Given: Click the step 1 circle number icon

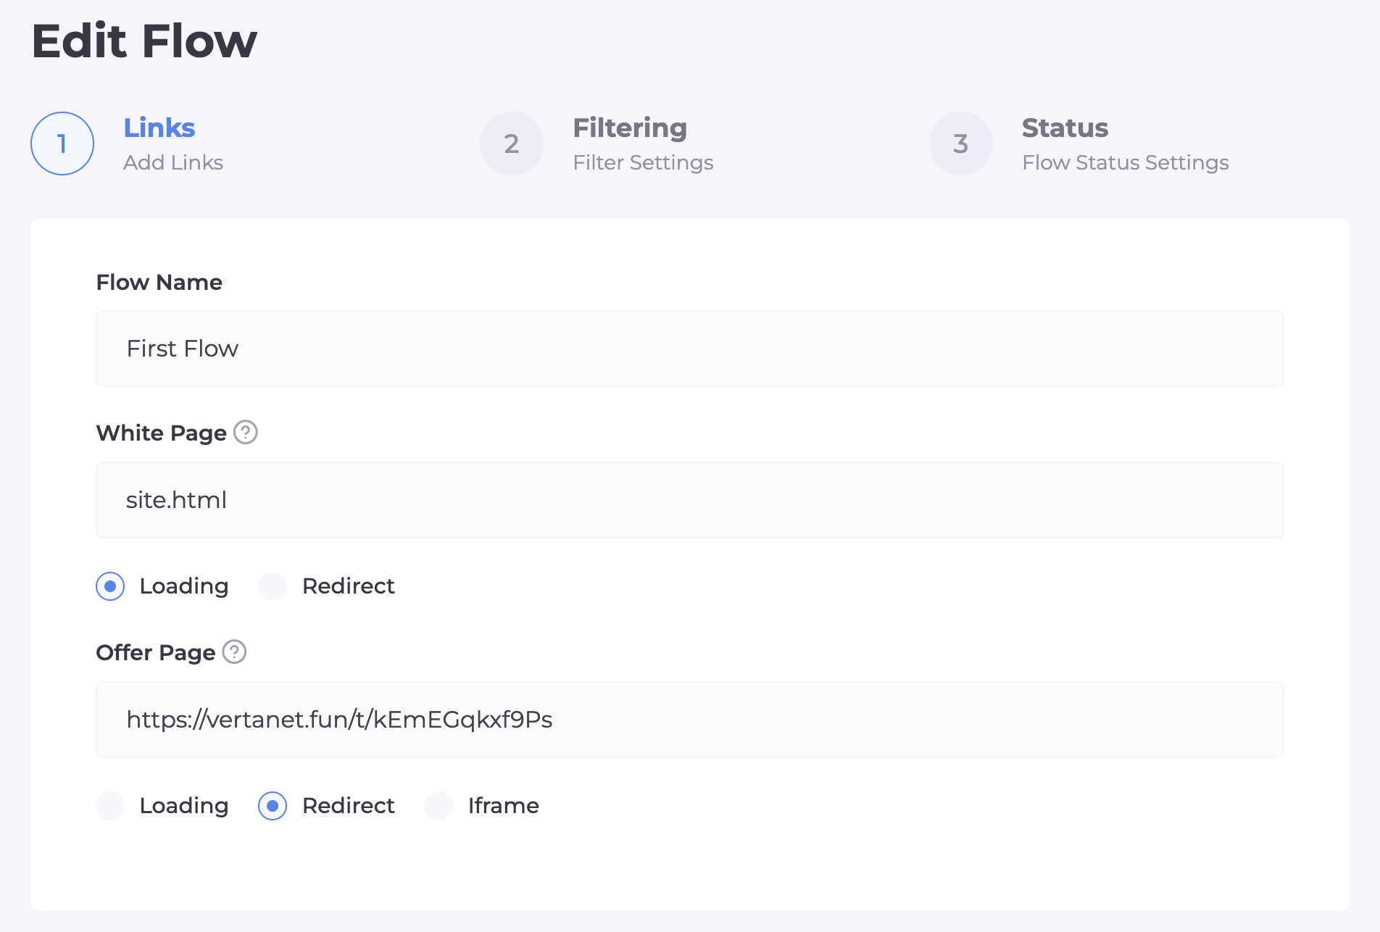Looking at the screenshot, I should (62, 143).
